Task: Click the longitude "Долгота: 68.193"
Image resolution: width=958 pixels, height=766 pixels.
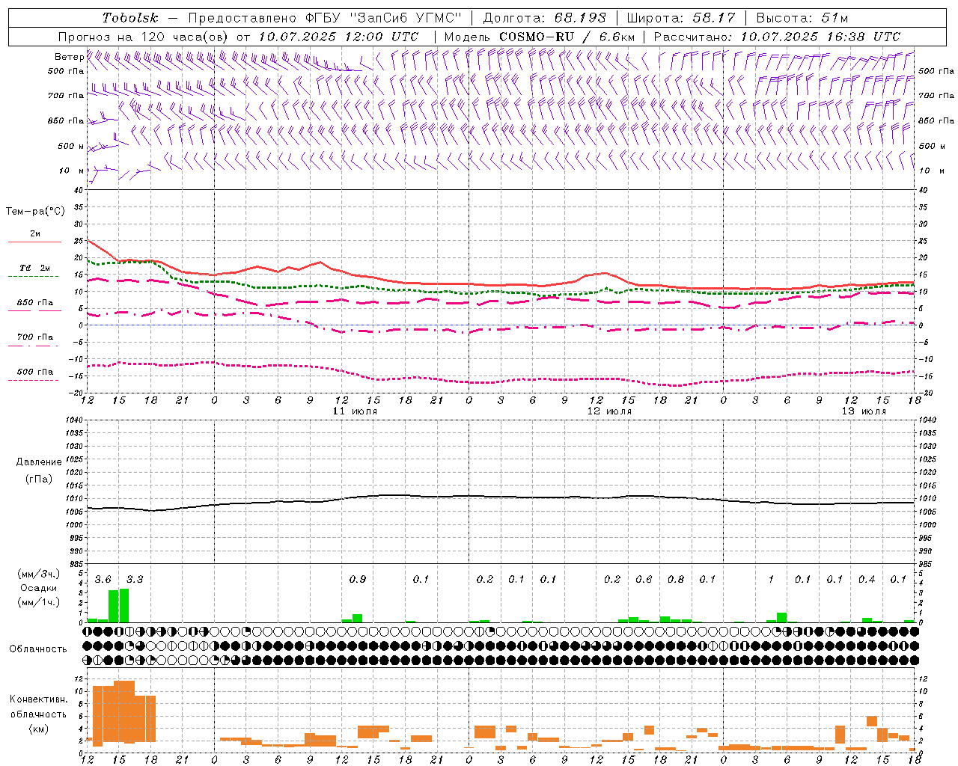Action: (545, 18)
